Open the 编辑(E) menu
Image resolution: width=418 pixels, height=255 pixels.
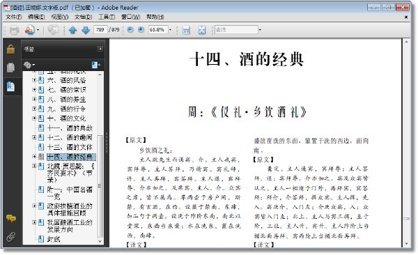36,17
